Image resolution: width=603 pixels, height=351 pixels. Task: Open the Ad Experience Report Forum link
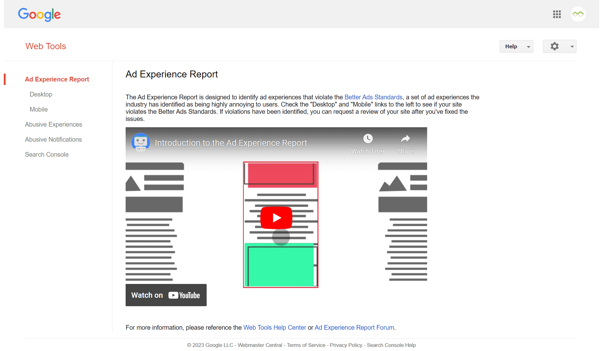354,327
